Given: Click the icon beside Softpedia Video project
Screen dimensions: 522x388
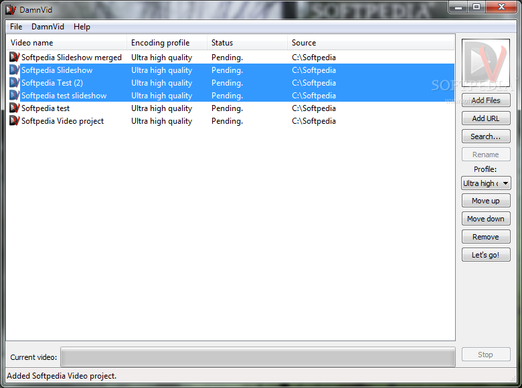Looking at the screenshot, I should coord(14,121).
